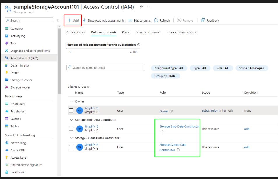
Task: Sort by the Scope column header
Action: (x=206, y=92)
